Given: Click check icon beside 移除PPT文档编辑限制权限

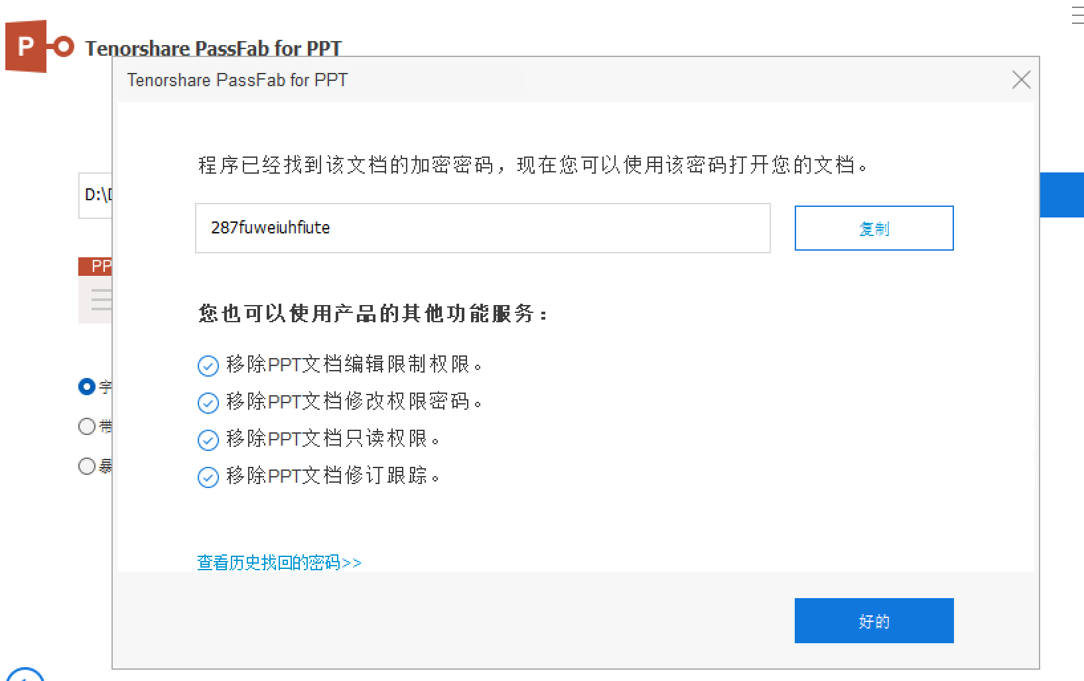Looking at the screenshot, I should pyautogui.click(x=208, y=365).
